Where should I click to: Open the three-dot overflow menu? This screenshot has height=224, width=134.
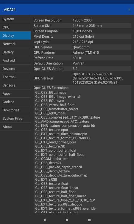click(129, 10)
